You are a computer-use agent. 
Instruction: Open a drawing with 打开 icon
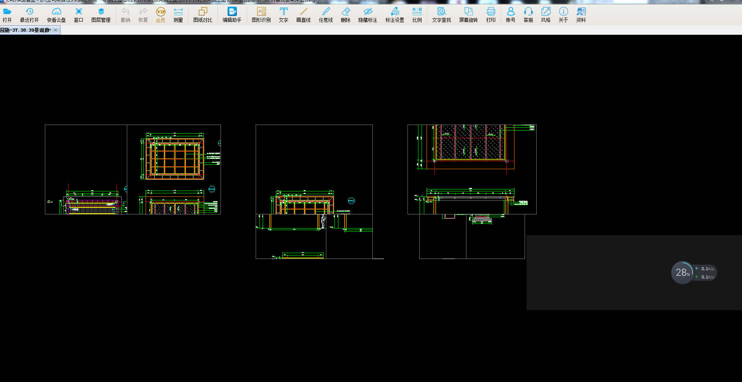7,15
